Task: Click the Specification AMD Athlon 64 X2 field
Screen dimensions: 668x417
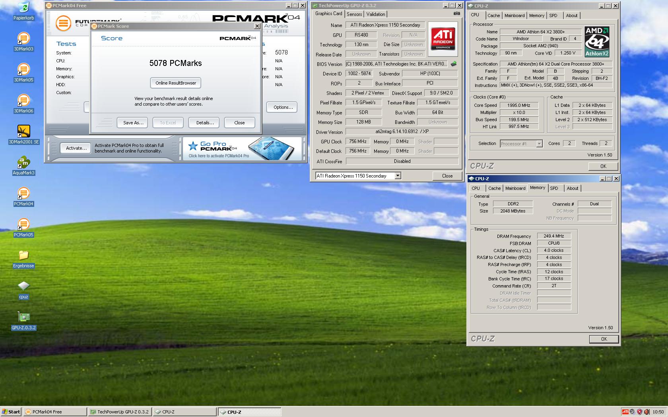Action: 555,64
